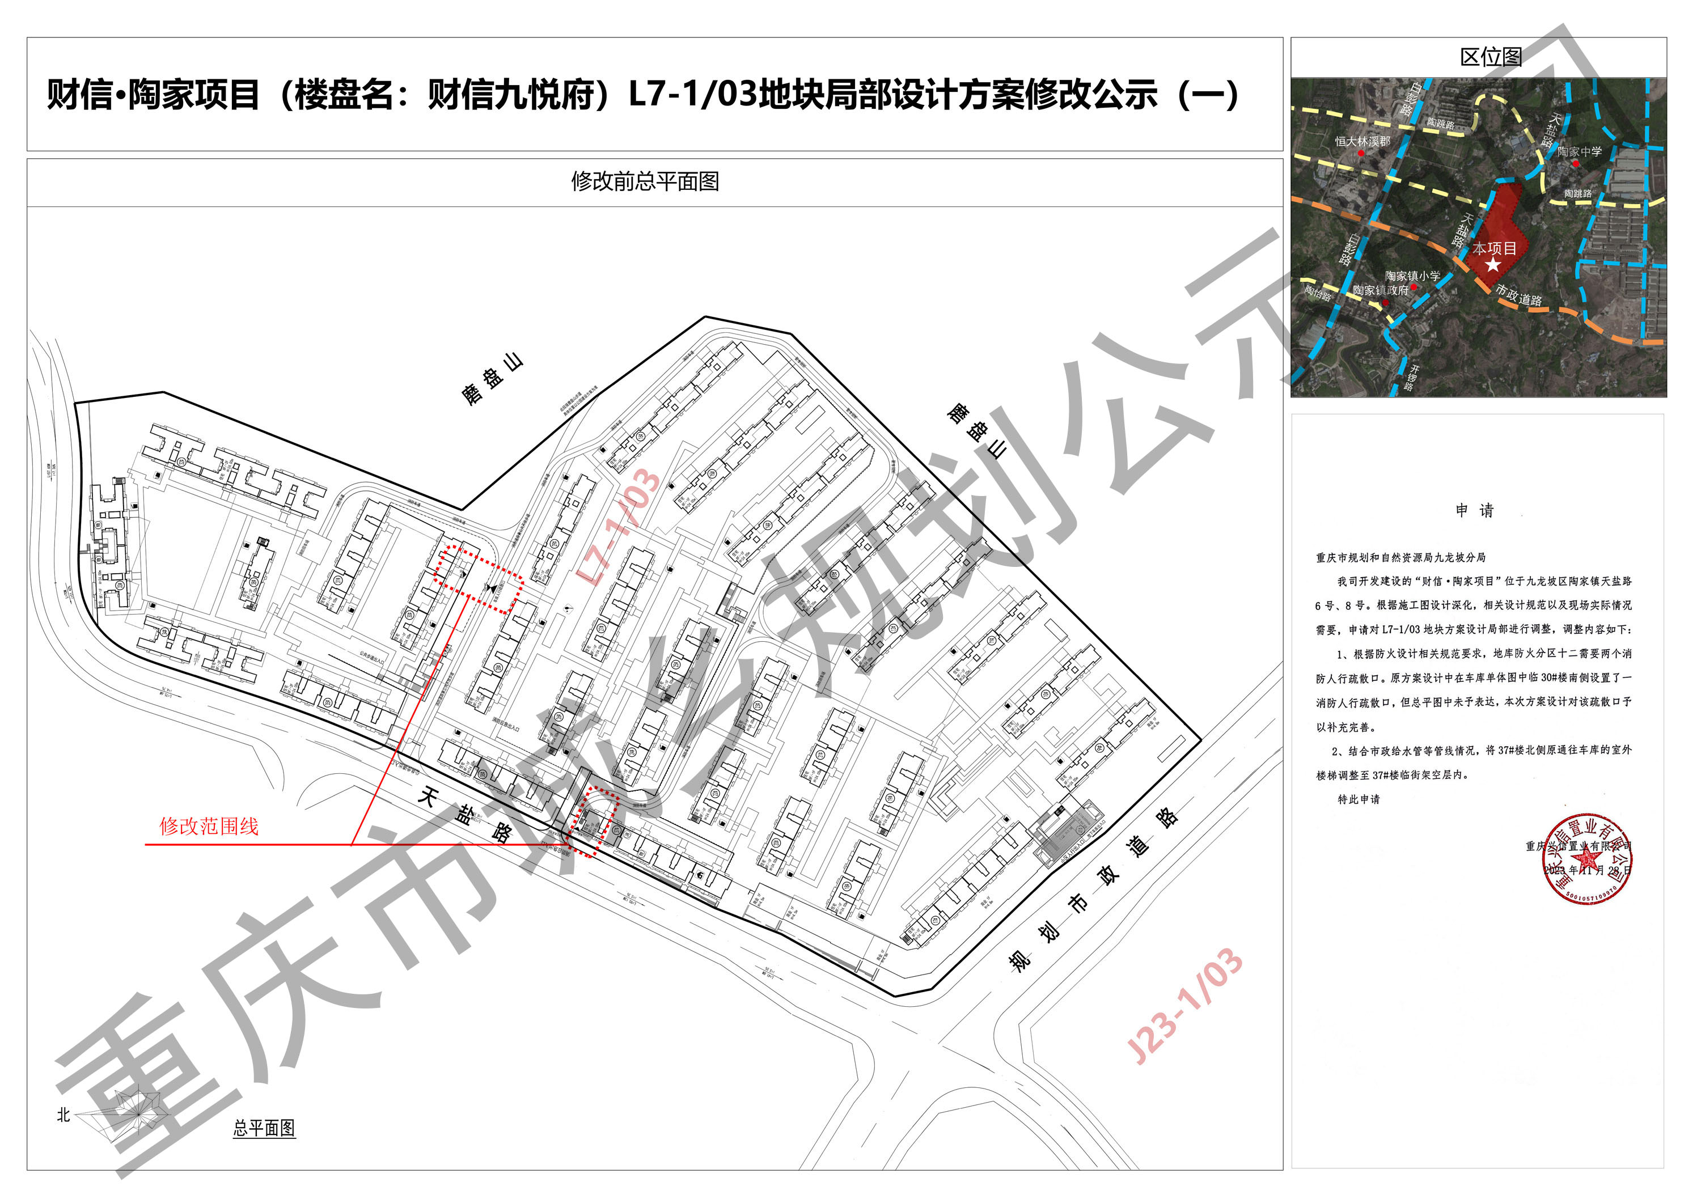
Task: Click the red 修改范围线 legend label
Action: click(x=209, y=827)
